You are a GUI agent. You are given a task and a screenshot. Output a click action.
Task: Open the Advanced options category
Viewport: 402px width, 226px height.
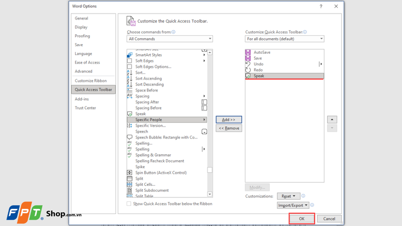83,71
